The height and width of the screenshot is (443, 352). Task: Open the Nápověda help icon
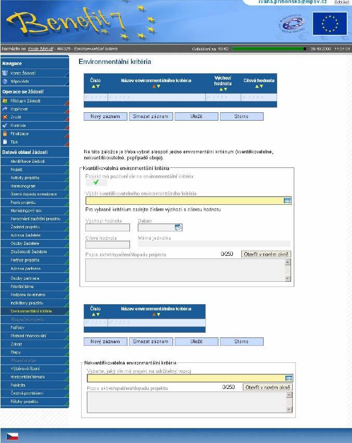[x=5, y=81]
